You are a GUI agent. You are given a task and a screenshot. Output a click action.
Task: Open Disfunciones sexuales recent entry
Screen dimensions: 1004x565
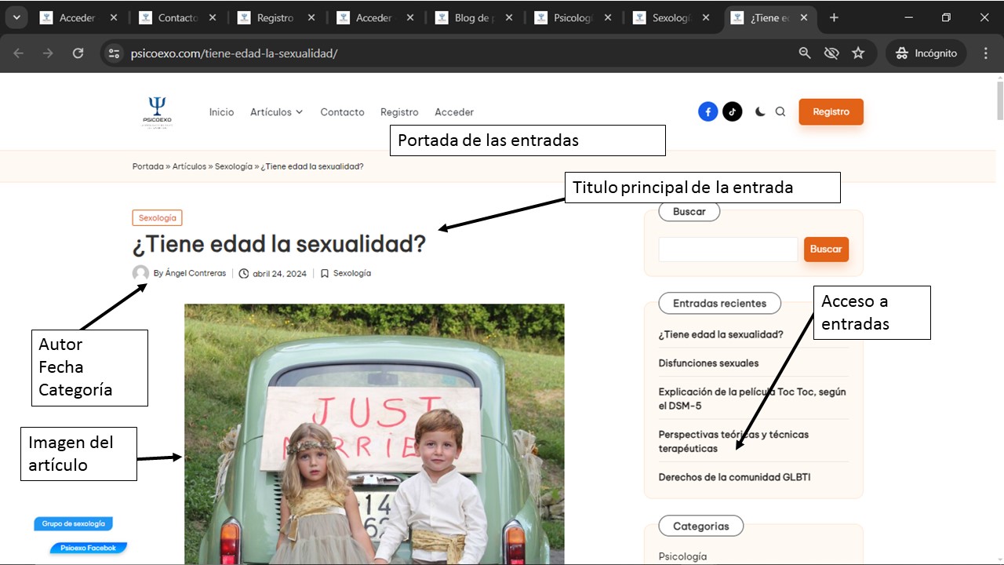point(708,363)
